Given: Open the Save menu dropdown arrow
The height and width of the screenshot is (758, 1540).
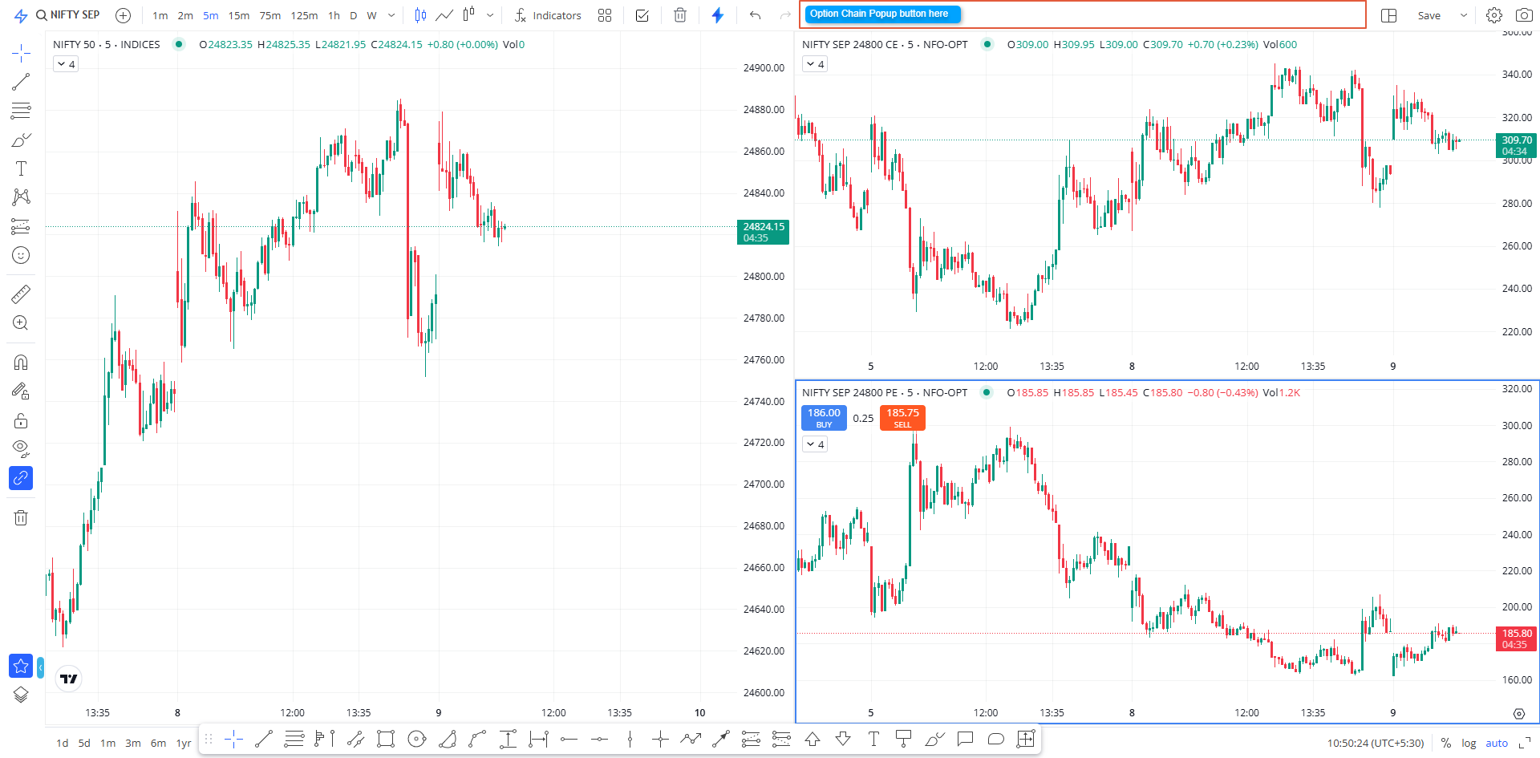Looking at the screenshot, I should coord(1463,15).
